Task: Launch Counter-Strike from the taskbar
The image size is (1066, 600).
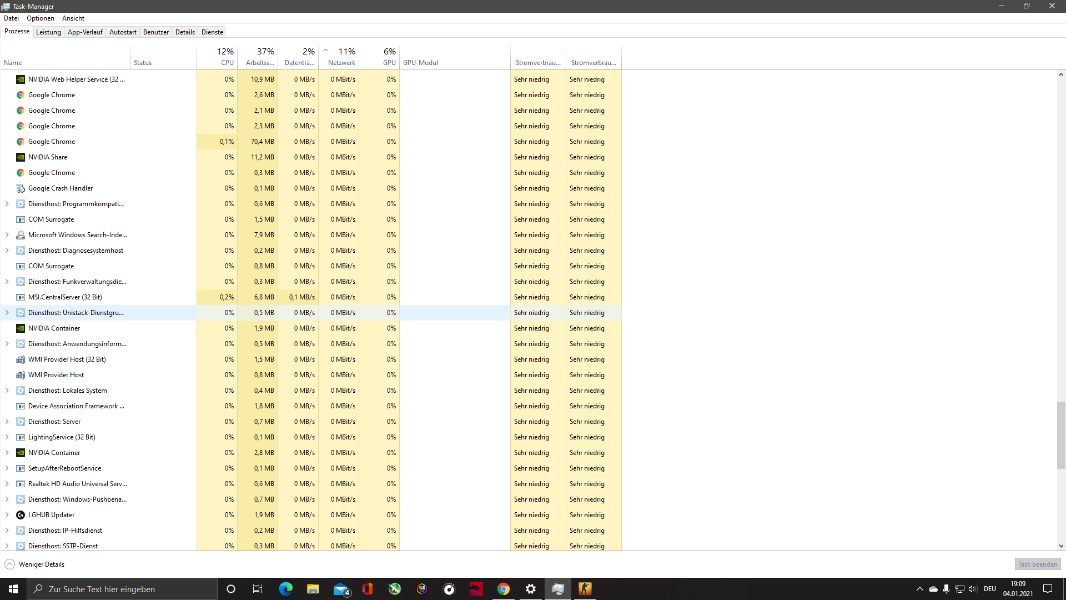Action: coord(584,589)
